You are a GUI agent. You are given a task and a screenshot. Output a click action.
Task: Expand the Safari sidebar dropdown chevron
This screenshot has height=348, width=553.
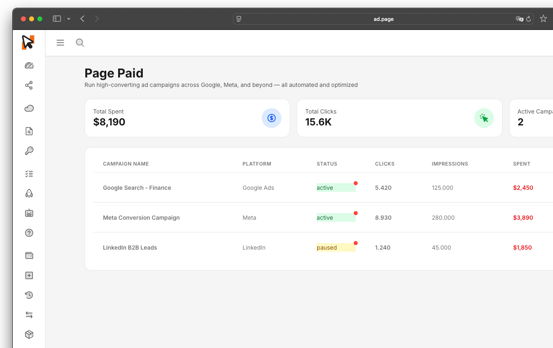pyautogui.click(x=69, y=19)
